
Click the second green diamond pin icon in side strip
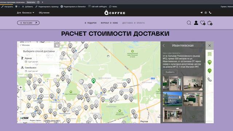pos(210,71)
